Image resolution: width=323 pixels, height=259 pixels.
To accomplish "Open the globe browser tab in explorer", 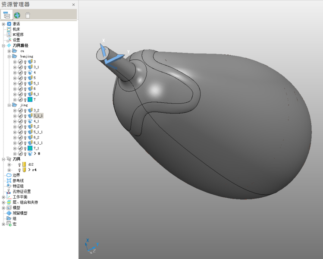I will pyautogui.click(x=17, y=15).
